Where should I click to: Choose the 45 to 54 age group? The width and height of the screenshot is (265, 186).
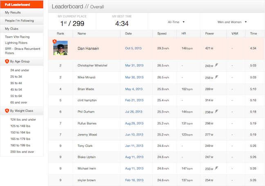click(16, 89)
